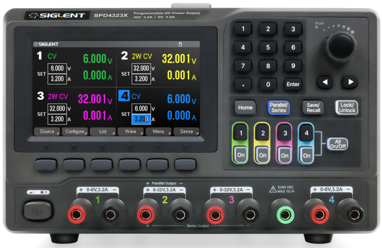Select channel 2 with the yellow-ringed button

263,133
